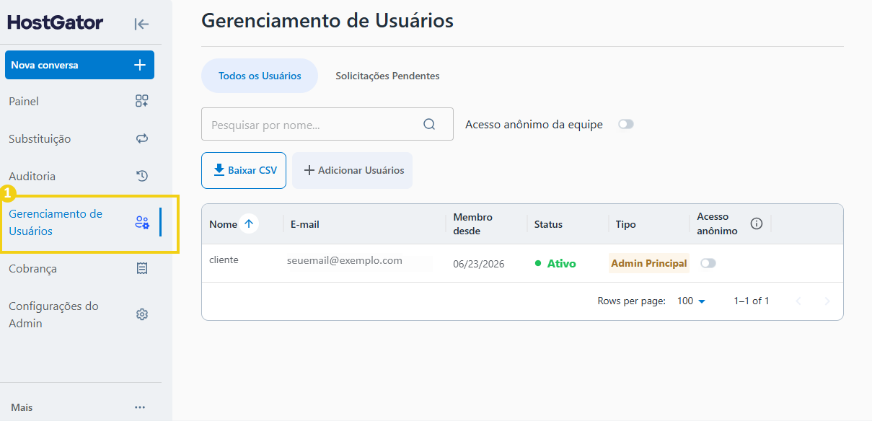Click the HostGator logo

[56, 23]
